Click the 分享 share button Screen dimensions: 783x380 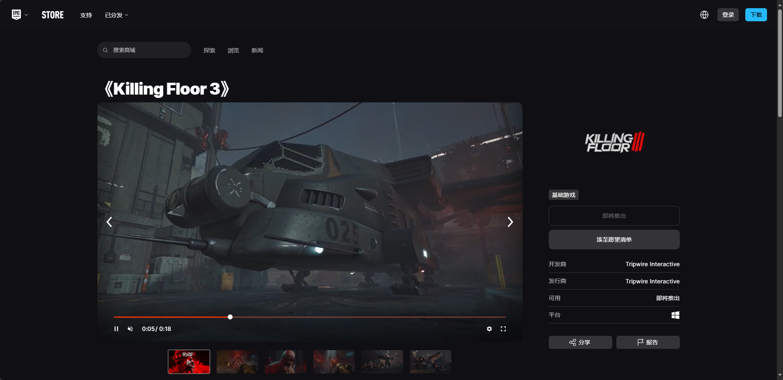click(x=580, y=342)
